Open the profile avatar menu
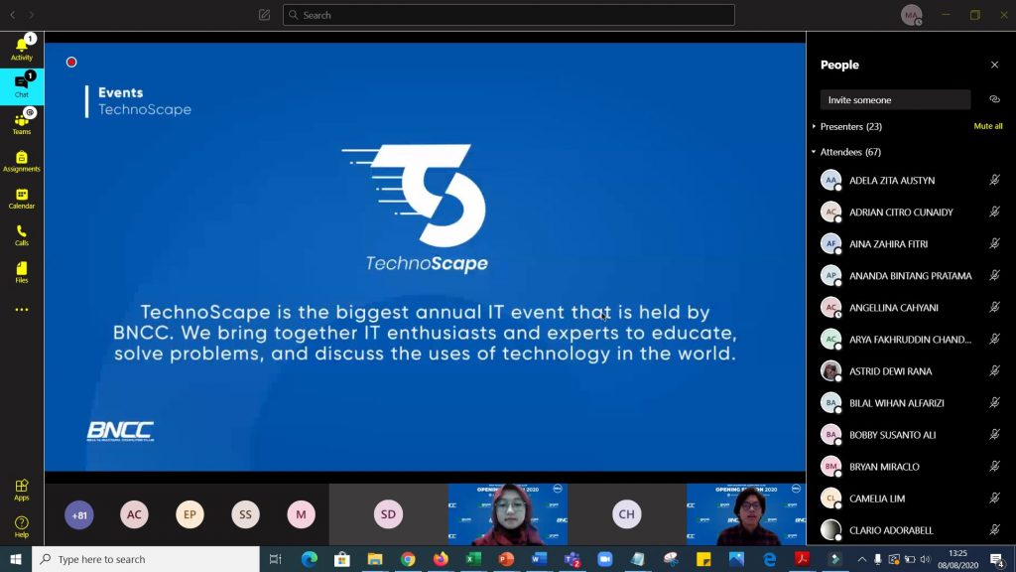 (x=911, y=14)
